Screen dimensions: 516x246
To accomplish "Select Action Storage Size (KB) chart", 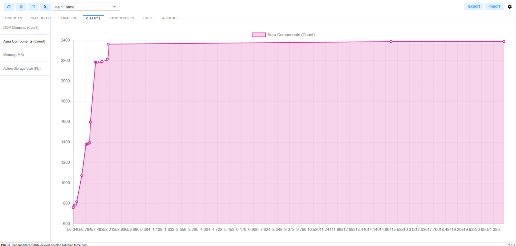I will coord(22,69).
